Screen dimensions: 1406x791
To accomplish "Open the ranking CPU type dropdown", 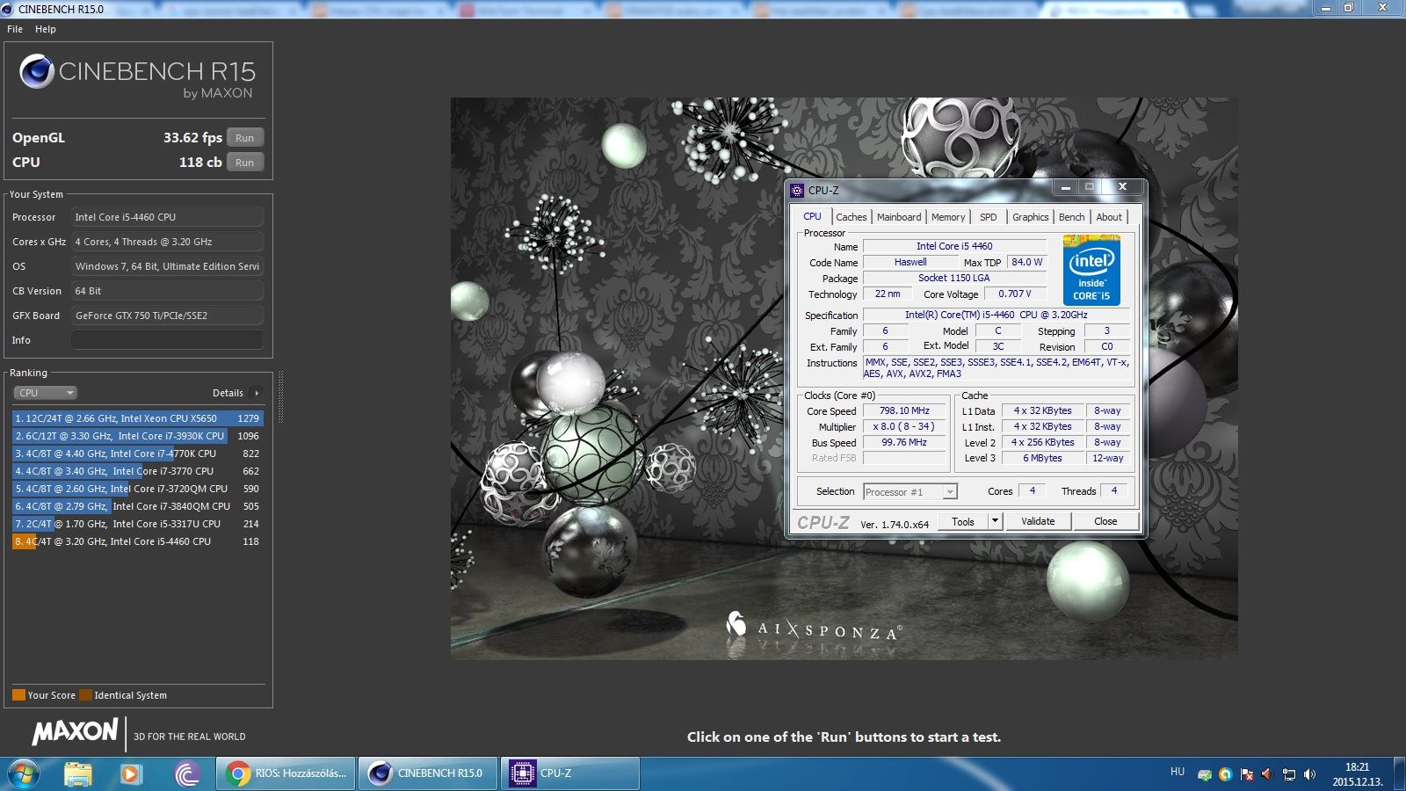I will click(x=45, y=393).
